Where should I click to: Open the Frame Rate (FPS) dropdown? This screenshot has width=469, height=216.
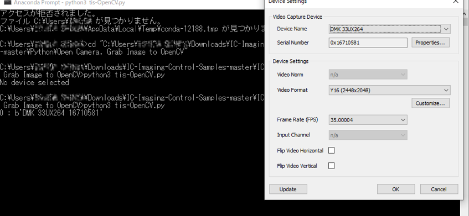pos(368,120)
